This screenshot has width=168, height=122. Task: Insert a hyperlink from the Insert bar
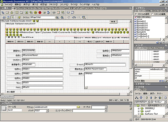(x=3, y=12)
